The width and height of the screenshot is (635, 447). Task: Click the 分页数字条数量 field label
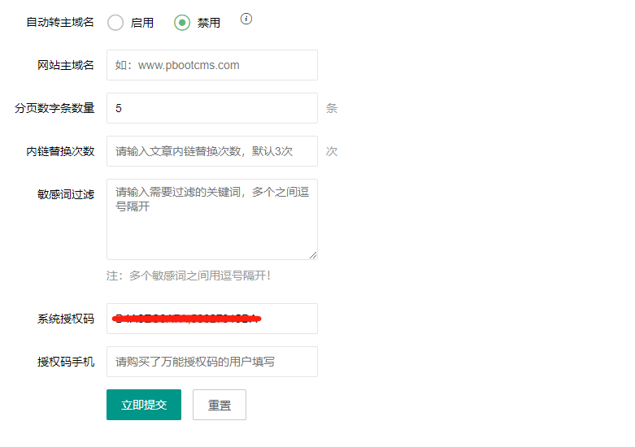54,108
